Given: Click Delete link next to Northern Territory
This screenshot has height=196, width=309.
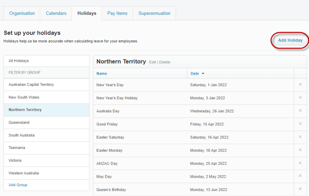Looking at the screenshot, I should [x=164, y=62].
